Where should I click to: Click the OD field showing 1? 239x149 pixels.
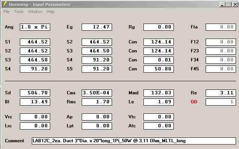[221, 102]
